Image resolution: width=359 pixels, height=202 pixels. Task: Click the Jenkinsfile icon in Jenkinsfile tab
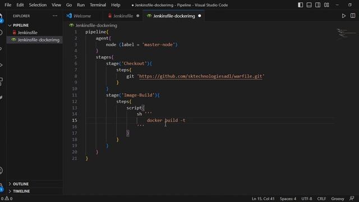110,16
